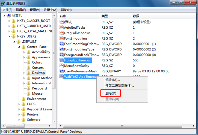Click the Computer root node icon
The width and height of the screenshot is (198, 135).
coord(9,16)
